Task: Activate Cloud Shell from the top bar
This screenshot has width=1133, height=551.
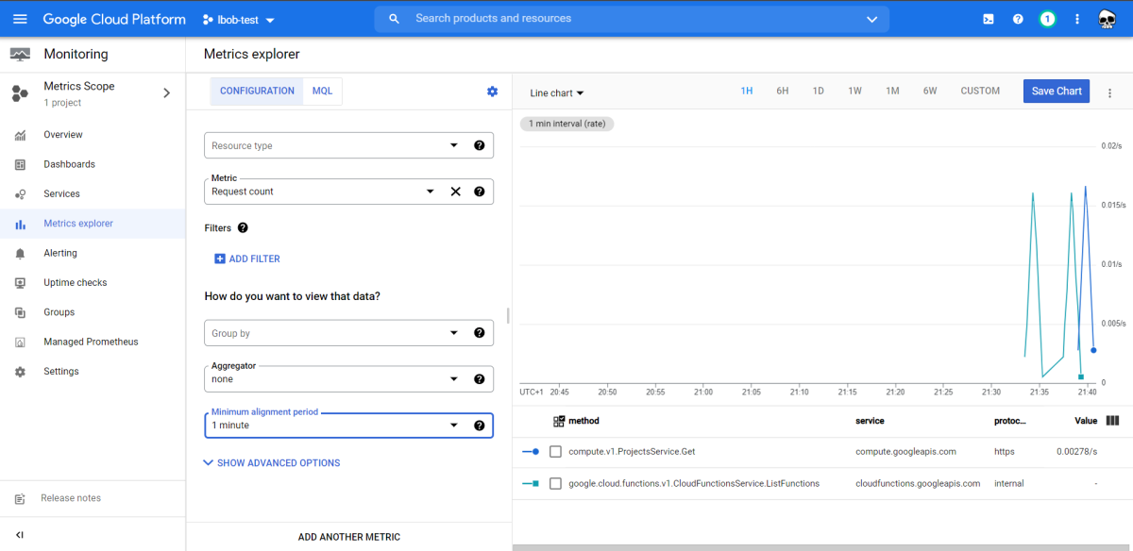Action: tap(988, 18)
